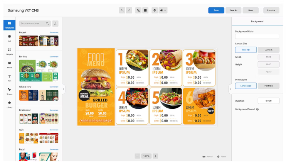Switch to the Templates sidebar tab

[x=9, y=25]
